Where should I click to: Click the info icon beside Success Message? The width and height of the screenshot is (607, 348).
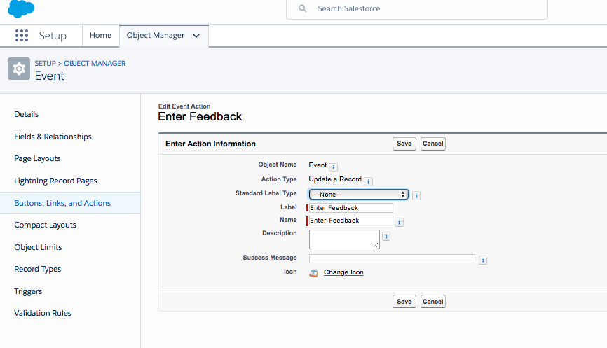(x=483, y=260)
